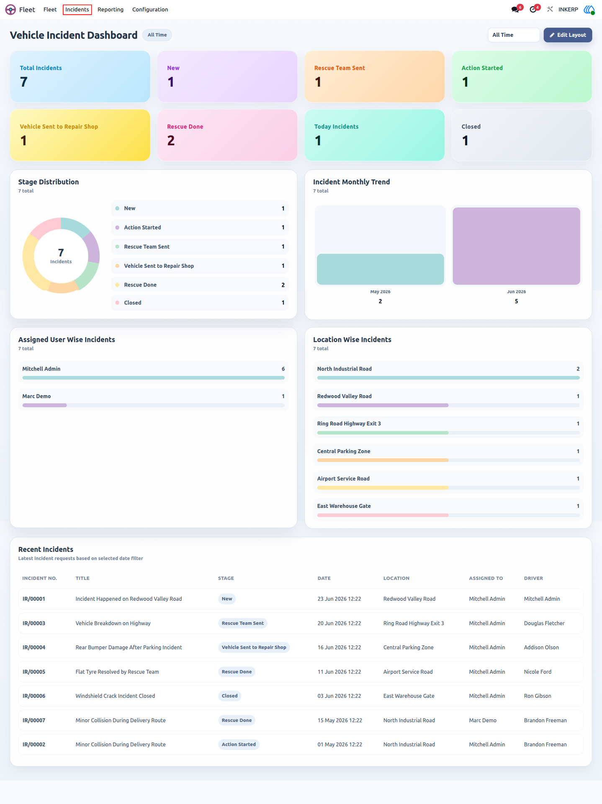This screenshot has width=602, height=804.
Task: Click the stage distribution donut chart
Action: 61,255
